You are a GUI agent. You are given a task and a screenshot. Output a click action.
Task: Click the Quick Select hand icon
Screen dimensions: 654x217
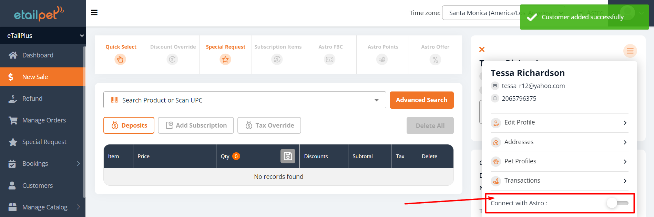point(120,59)
